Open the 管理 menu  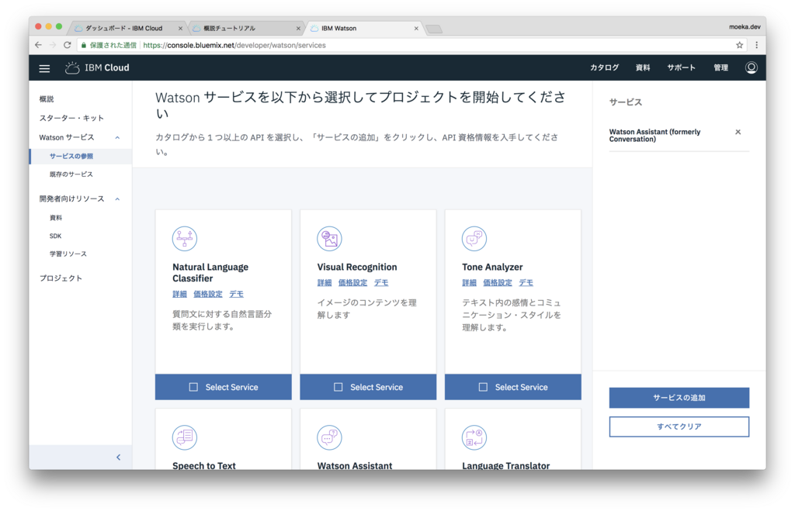coord(720,67)
